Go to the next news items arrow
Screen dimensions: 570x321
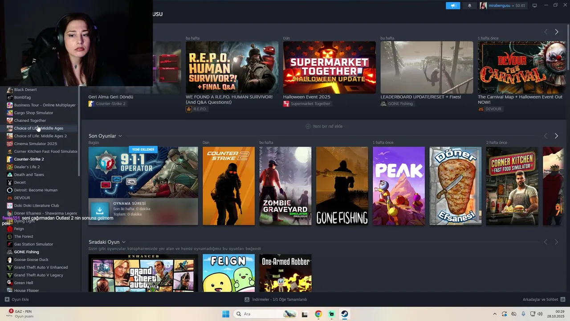coord(556,32)
